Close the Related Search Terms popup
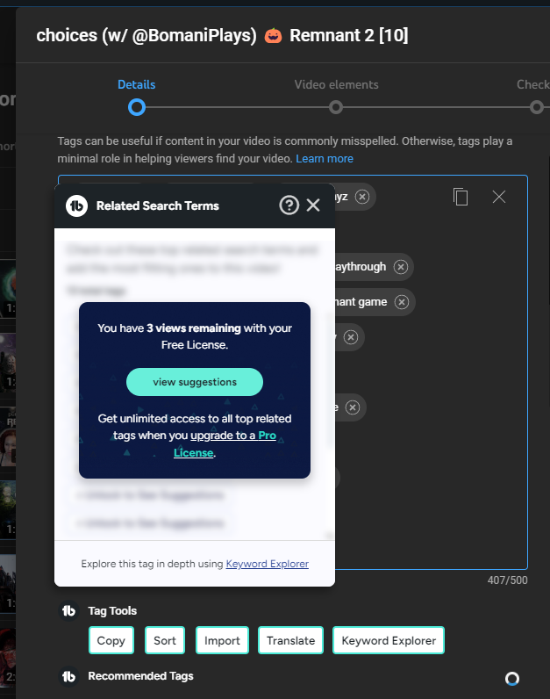 click(x=313, y=205)
